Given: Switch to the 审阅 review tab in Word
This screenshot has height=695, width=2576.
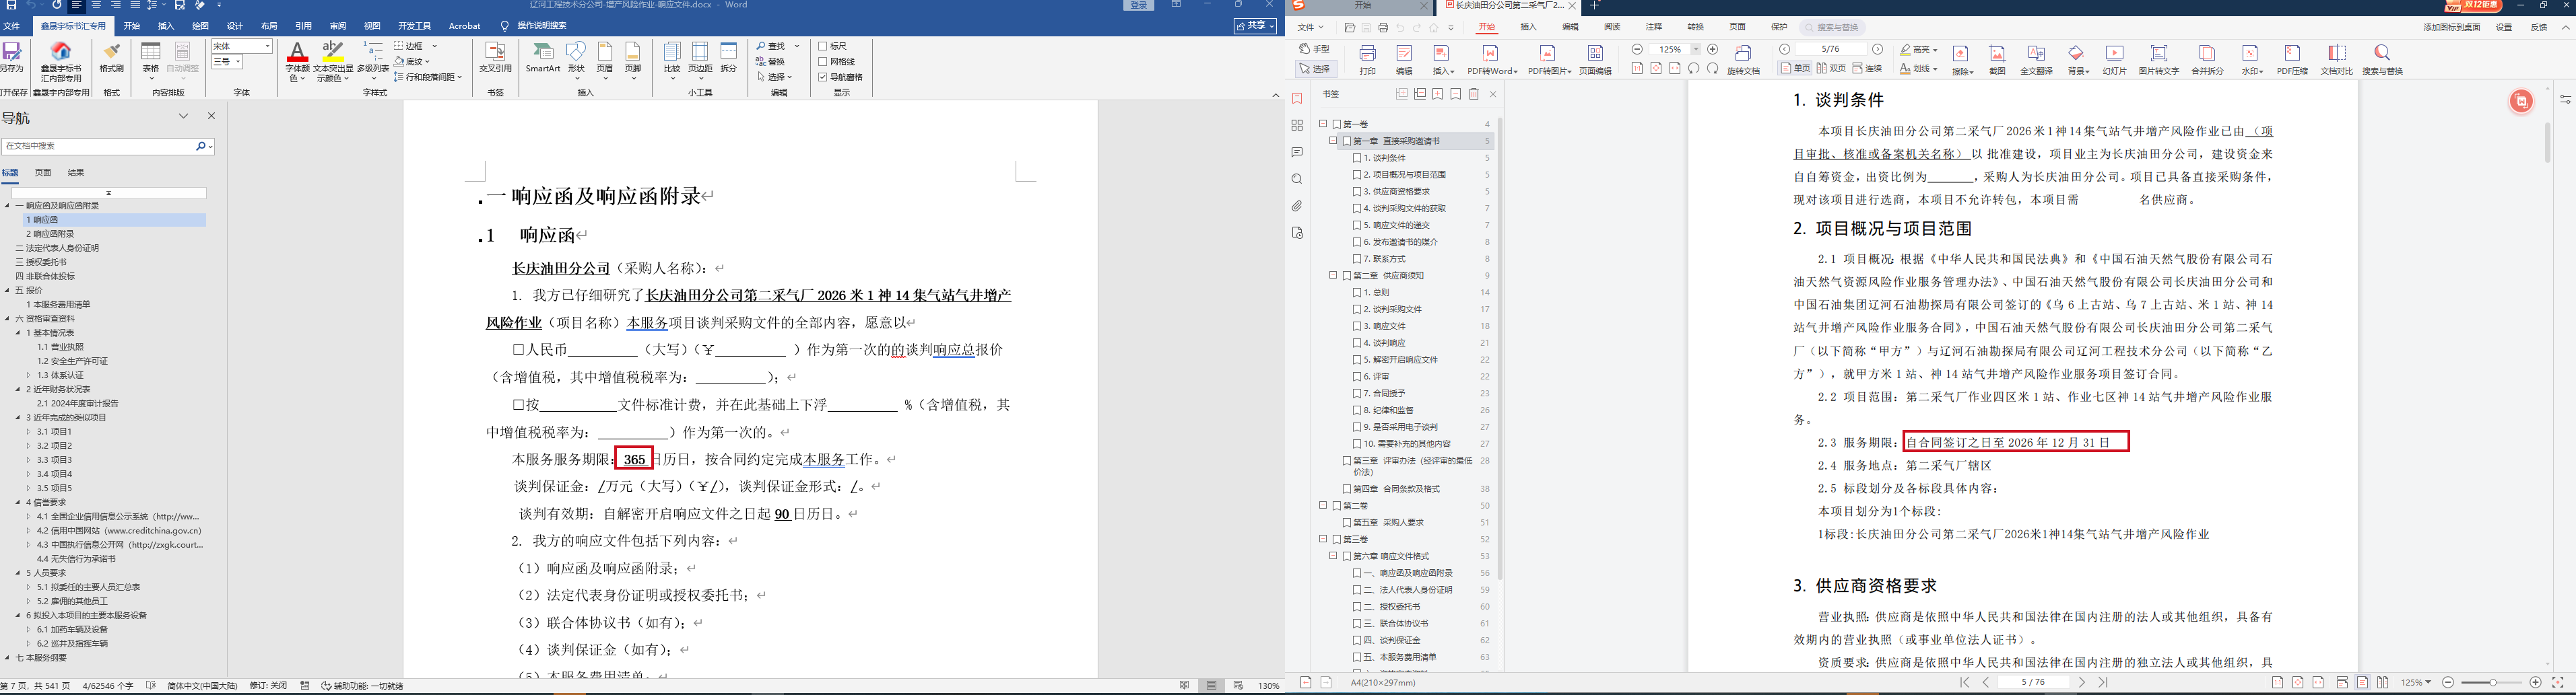Looking at the screenshot, I should click(338, 26).
